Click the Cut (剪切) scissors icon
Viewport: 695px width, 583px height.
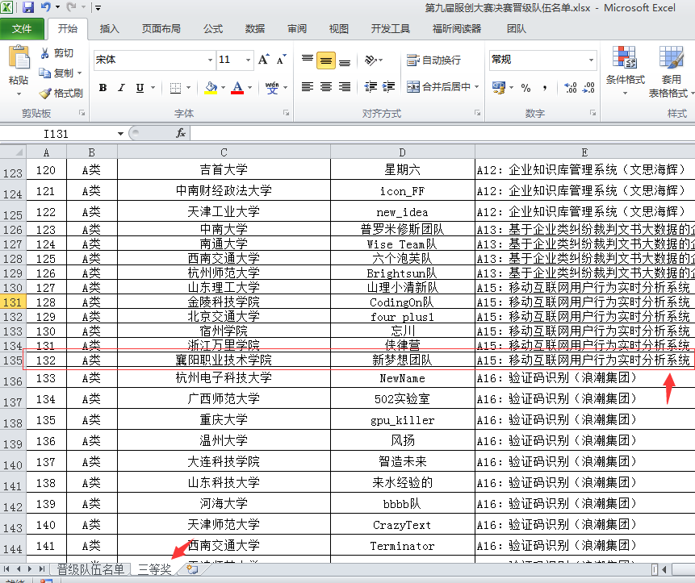pos(45,53)
